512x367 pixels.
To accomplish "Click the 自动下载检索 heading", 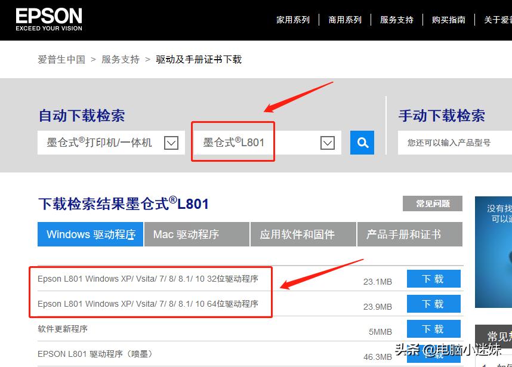I will [82, 116].
